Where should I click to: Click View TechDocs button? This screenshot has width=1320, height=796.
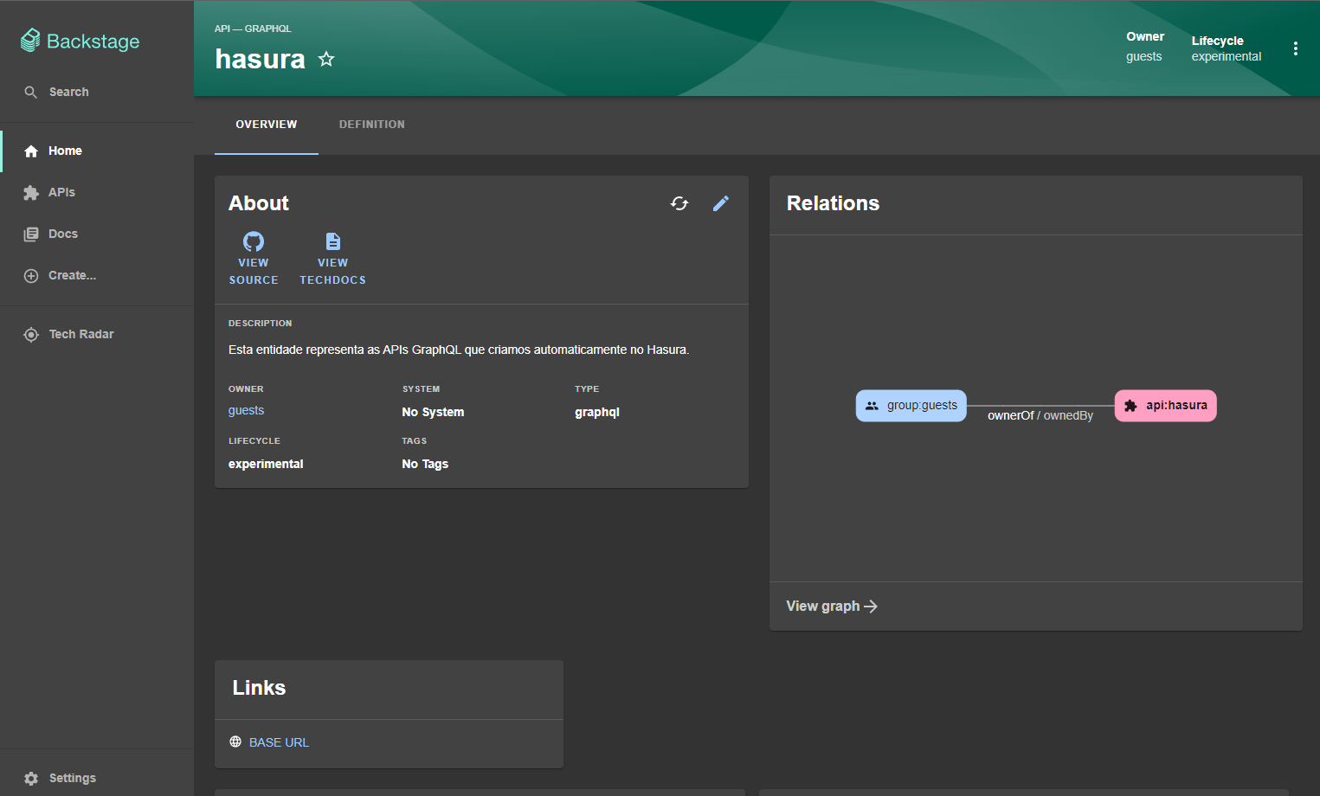(x=333, y=259)
